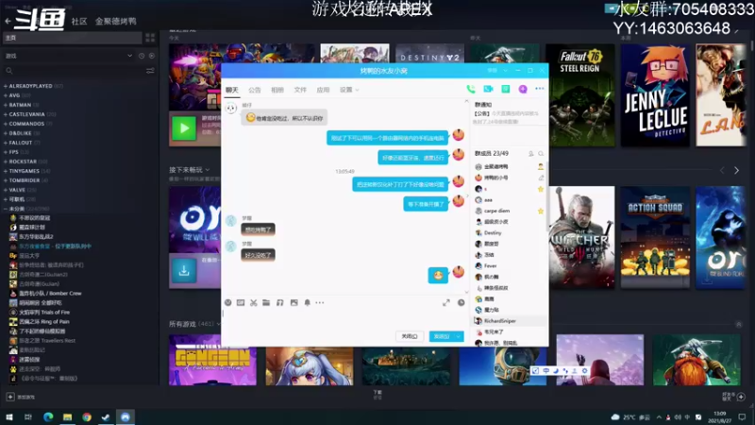Open File Explorer from taskbar
This screenshot has height=425, width=755.
point(67,416)
